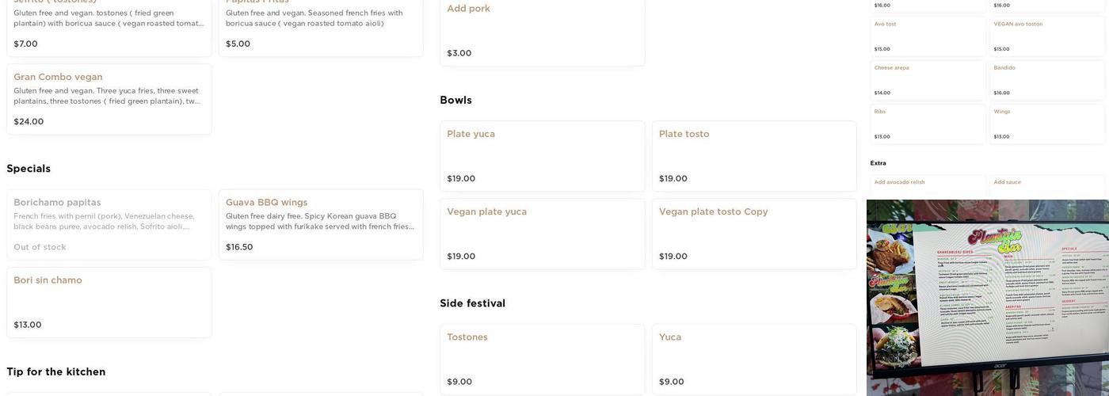Select the Tostones side

click(542, 359)
